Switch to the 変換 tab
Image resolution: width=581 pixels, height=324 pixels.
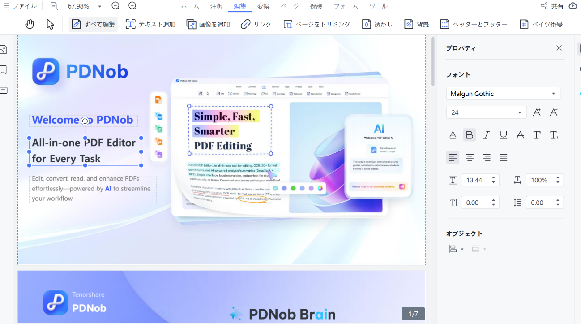263,6
